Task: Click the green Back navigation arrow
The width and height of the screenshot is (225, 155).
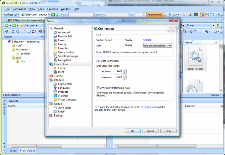Action: 7,25
